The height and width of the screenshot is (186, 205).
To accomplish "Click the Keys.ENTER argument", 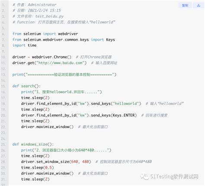I will (x=124, y=115).
